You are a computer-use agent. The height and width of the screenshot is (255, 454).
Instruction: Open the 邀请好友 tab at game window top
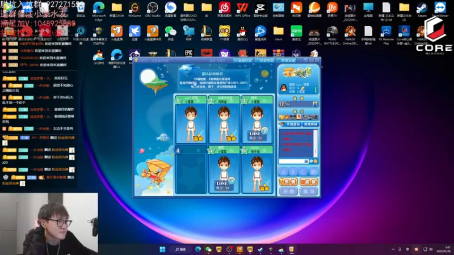(x=243, y=61)
